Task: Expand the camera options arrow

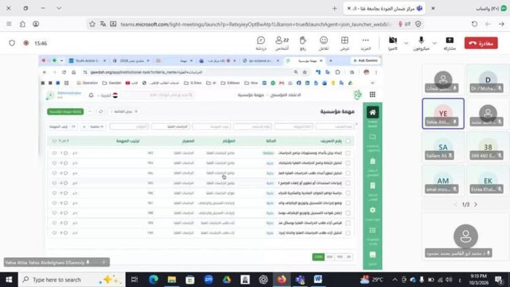Action: (406, 44)
